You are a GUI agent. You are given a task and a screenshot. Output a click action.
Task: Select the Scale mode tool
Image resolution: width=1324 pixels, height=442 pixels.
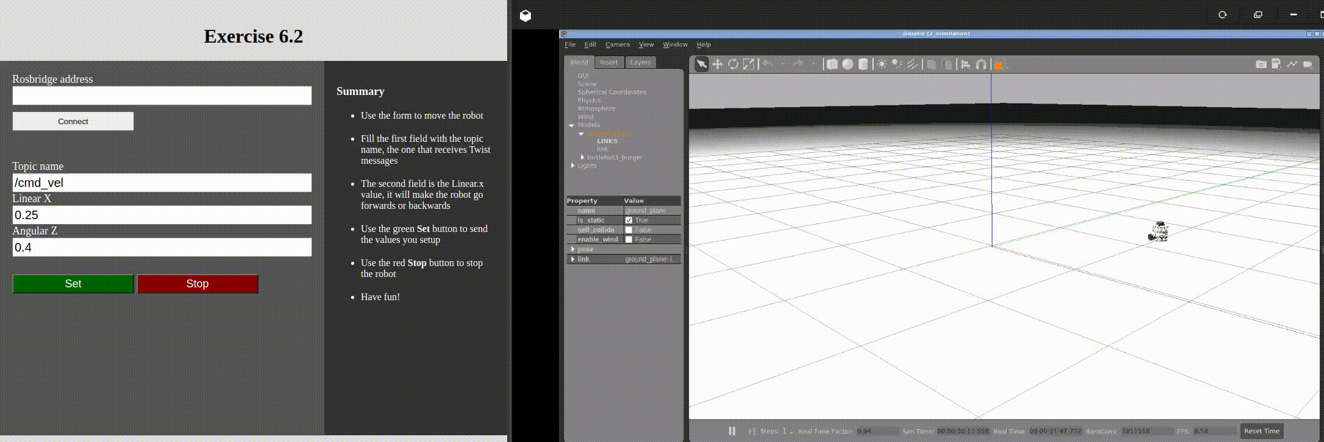pyautogui.click(x=749, y=65)
